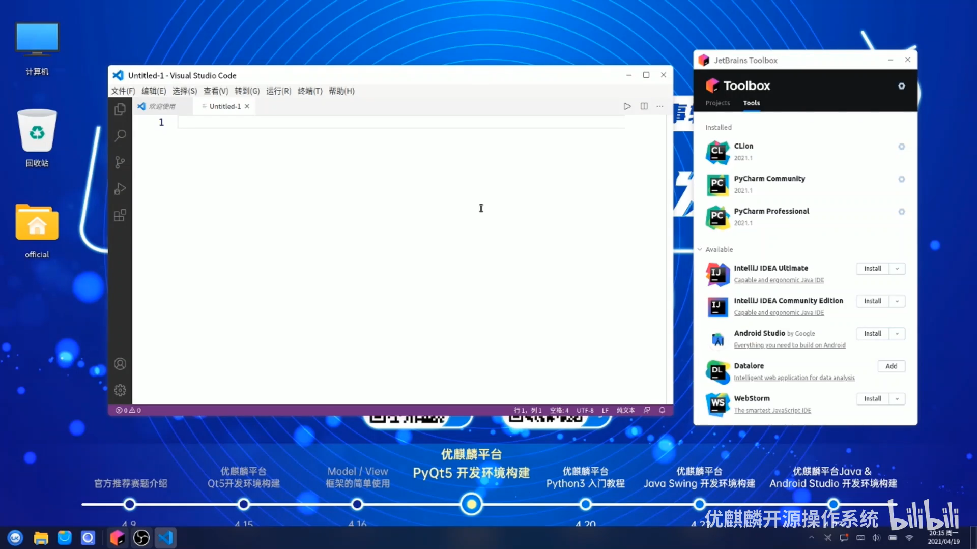Screen dimensions: 977x549
Task: Open Accounts icon in VS Code activity bar
Action: pyautogui.click(x=120, y=364)
